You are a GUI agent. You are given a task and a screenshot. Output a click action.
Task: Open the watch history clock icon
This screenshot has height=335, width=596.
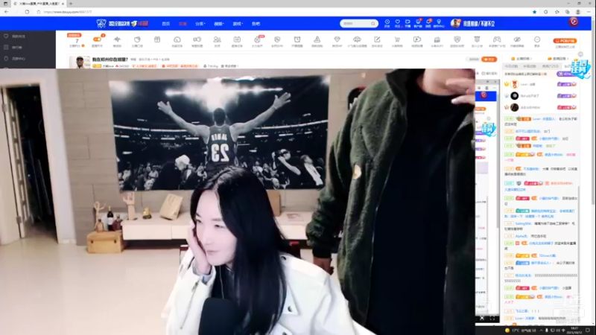pyautogui.click(x=387, y=22)
